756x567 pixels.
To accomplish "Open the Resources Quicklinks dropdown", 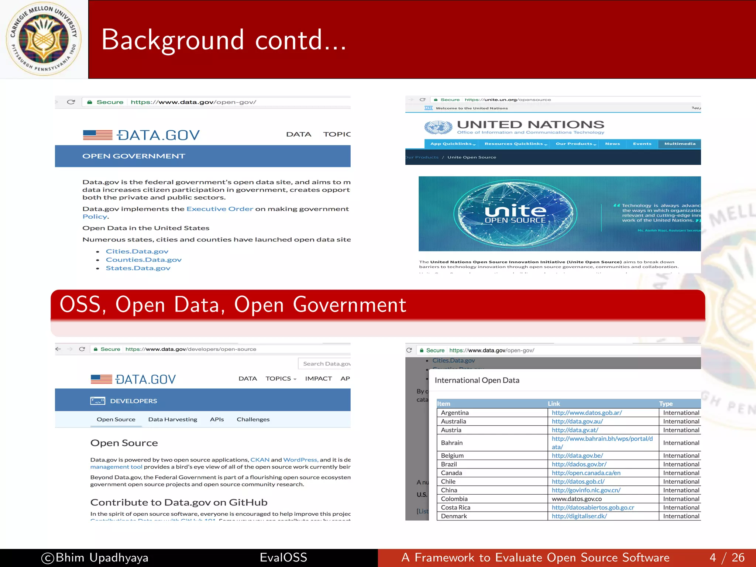I will (x=515, y=144).
